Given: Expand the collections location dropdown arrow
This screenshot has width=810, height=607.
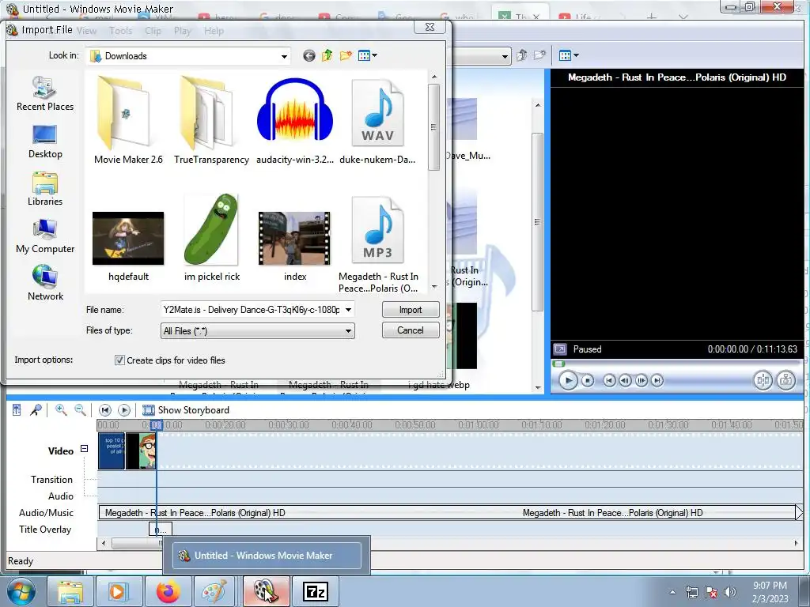Looking at the screenshot, I should 505,56.
